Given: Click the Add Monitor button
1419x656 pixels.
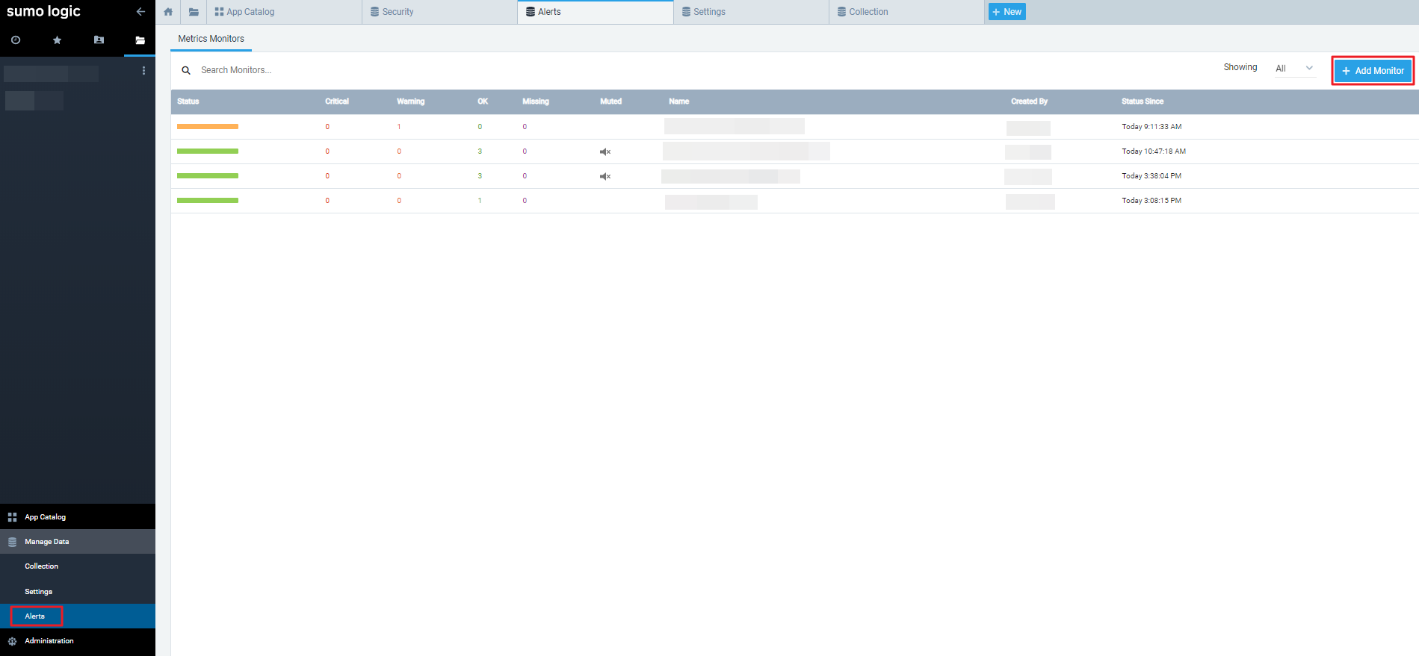Looking at the screenshot, I should tap(1373, 71).
